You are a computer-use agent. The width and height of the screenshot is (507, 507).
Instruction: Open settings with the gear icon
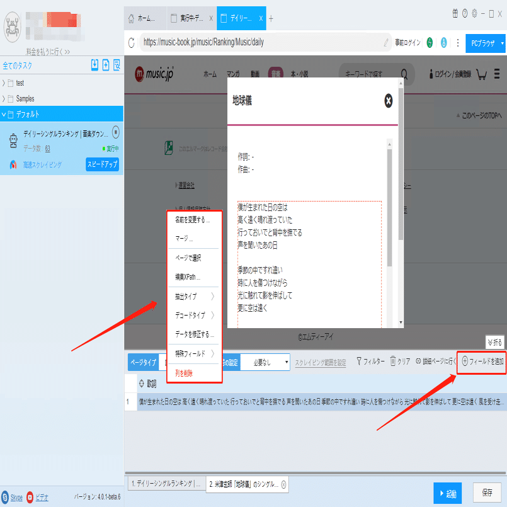tap(474, 14)
